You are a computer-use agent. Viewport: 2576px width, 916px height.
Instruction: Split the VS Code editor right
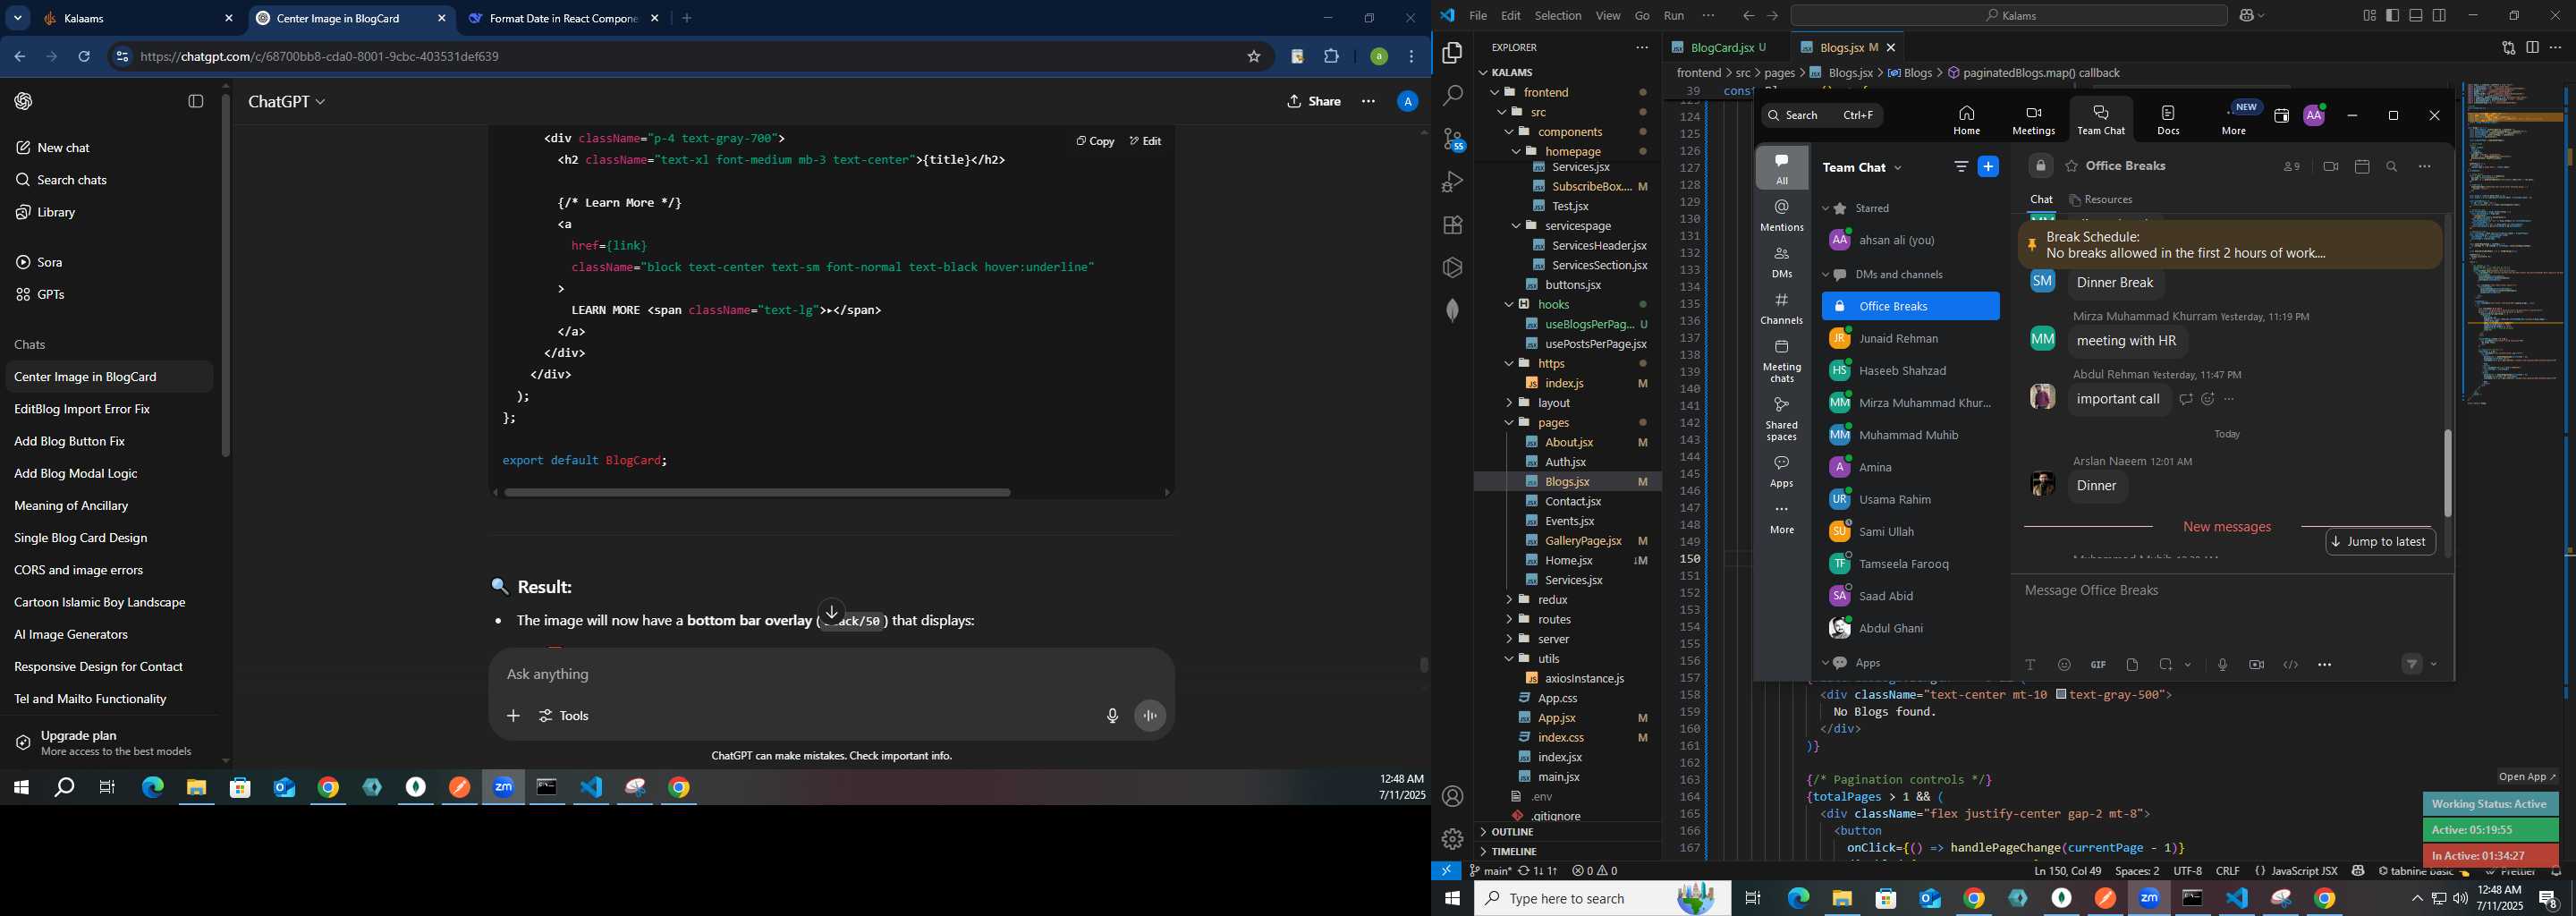tap(2533, 47)
